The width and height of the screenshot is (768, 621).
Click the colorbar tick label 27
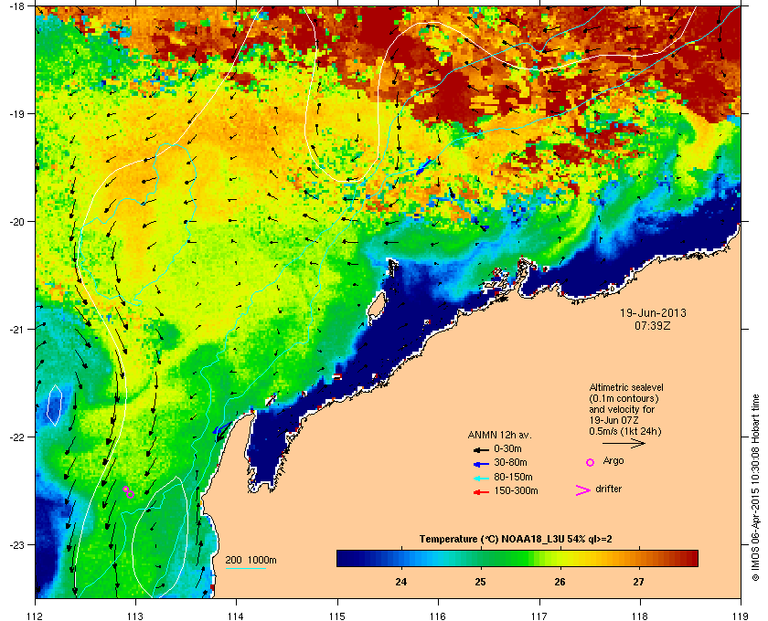point(638,582)
